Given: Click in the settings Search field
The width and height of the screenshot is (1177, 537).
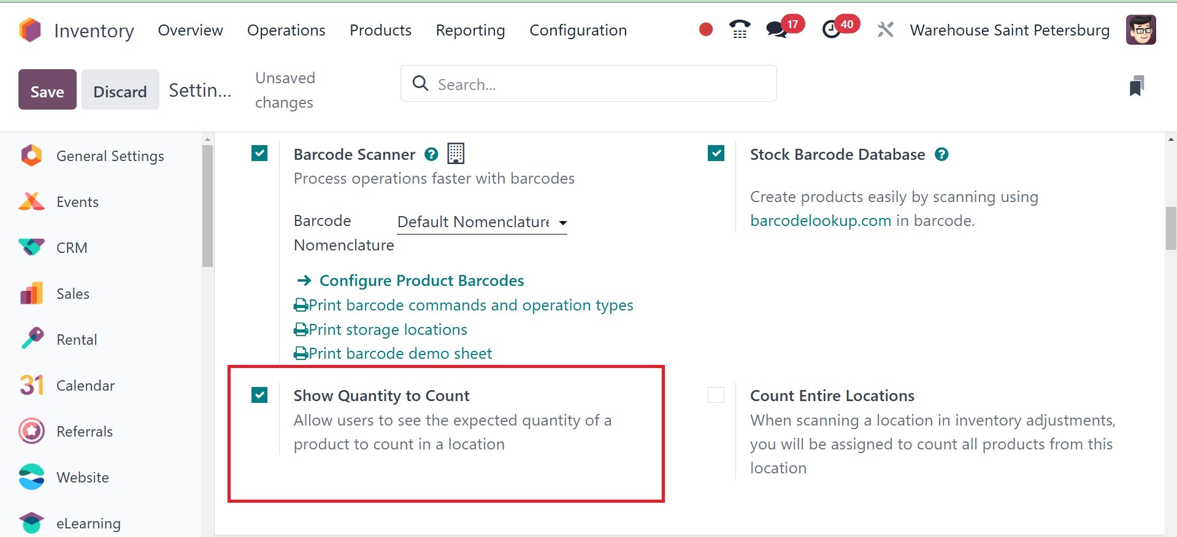Looking at the screenshot, I should [x=589, y=84].
